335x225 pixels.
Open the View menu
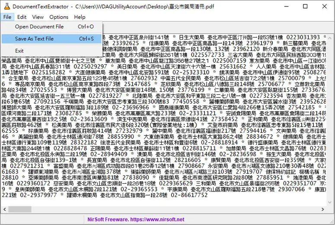(38, 17)
